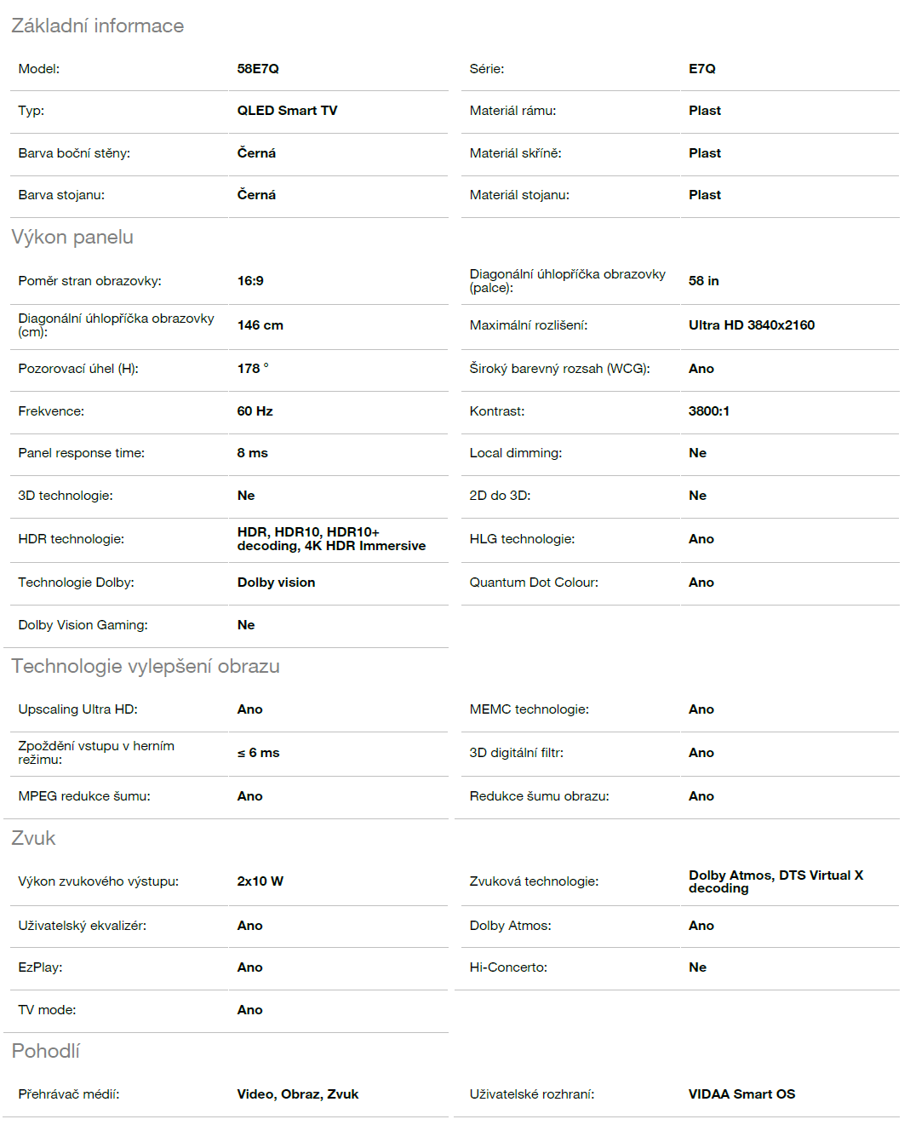910x1125 pixels.
Task: Click the "Video, Obraz, Zvuk" media player value
Action: point(298,1094)
